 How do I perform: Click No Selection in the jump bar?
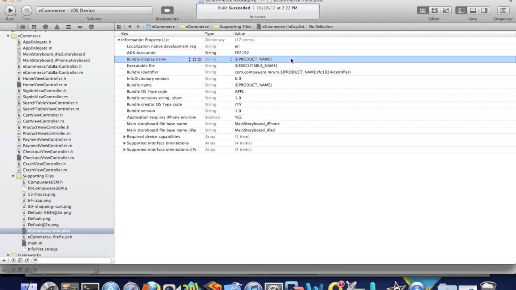tap(321, 27)
